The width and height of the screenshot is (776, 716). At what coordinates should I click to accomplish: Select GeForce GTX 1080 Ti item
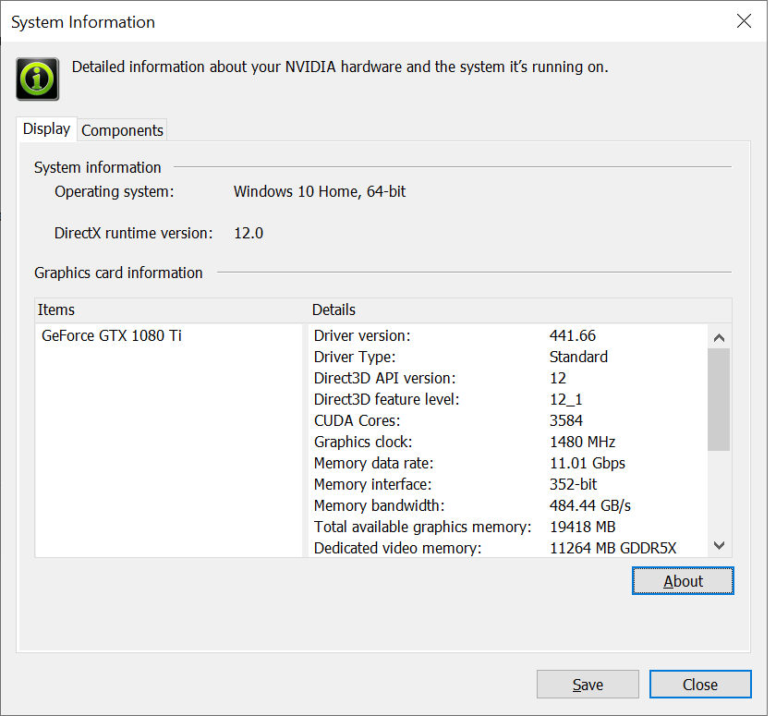[112, 335]
